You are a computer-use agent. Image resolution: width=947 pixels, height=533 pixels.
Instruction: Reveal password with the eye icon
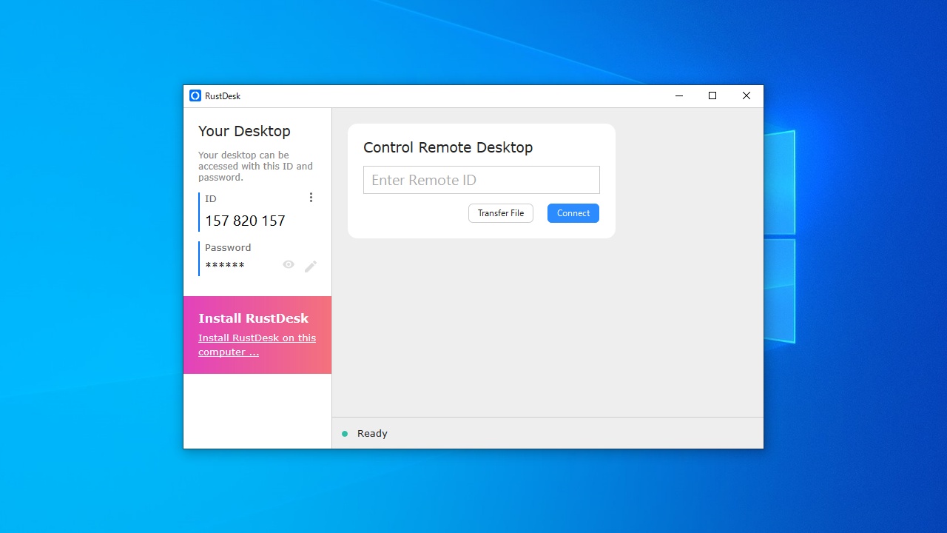point(289,264)
